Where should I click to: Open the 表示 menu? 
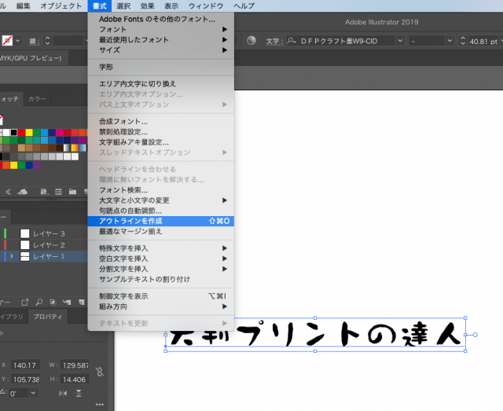(171, 6)
